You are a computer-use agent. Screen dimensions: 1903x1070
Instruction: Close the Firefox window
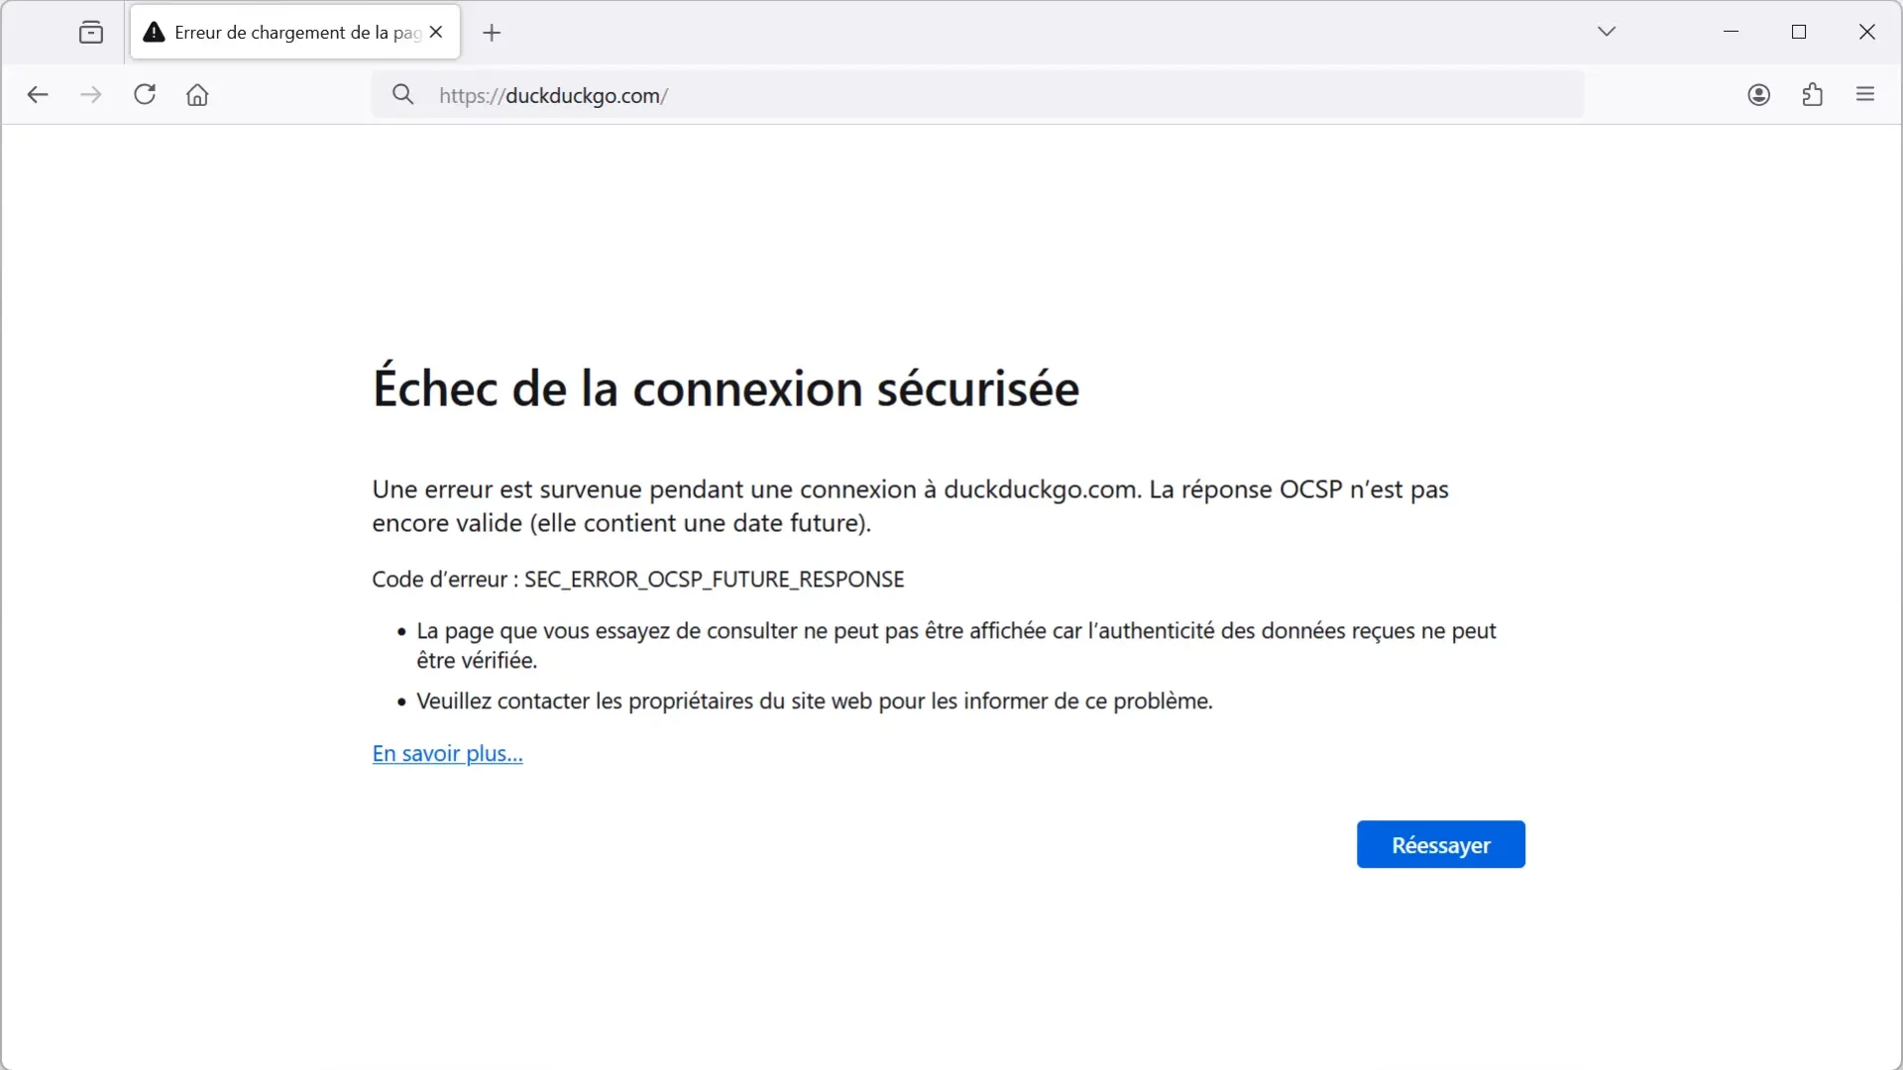coord(1866,32)
